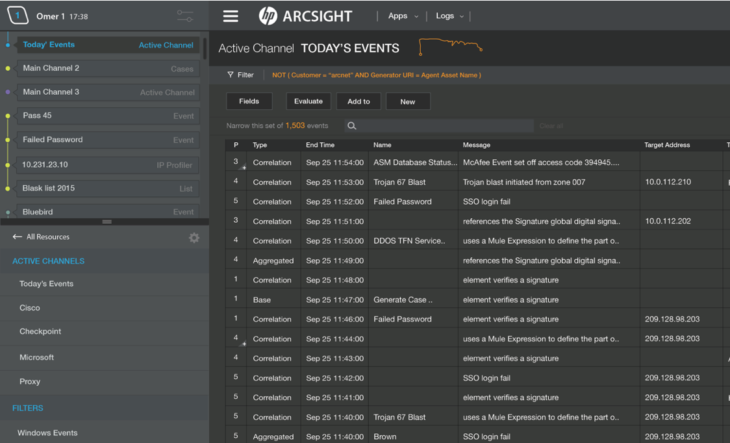Open the Microsoft active channel
The width and height of the screenshot is (730, 443).
click(105, 357)
